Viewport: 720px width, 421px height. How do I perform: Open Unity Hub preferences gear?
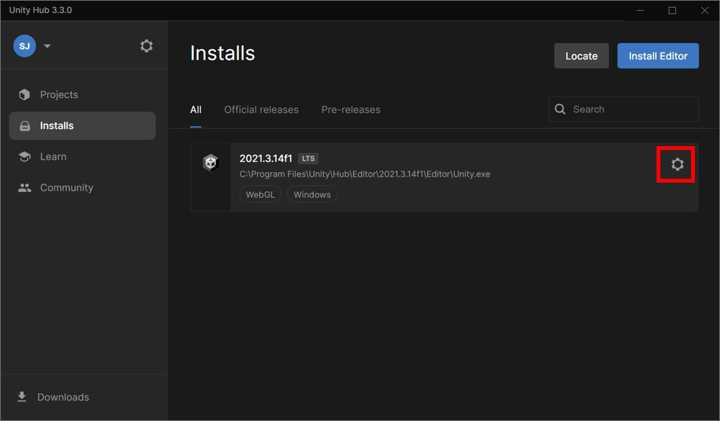[146, 46]
